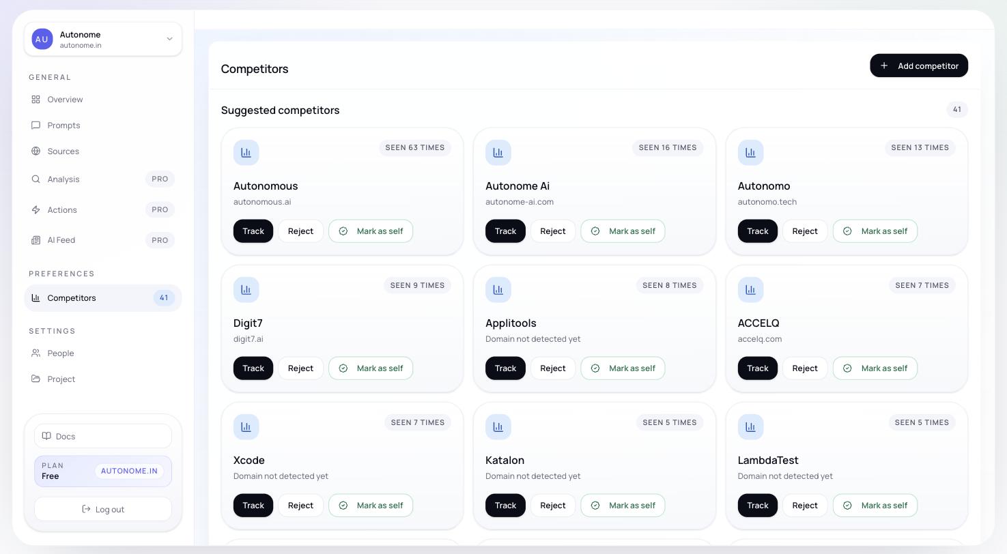
Task: Click the 41 badge beside Competitors in sidebar
Action: point(164,298)
